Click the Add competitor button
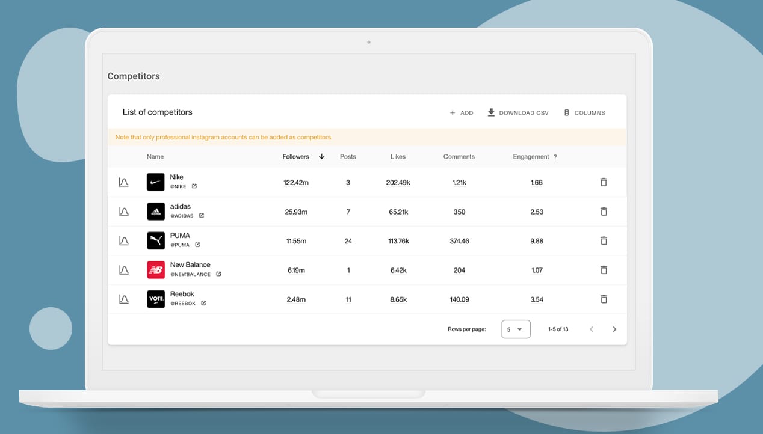The image size is (763, 434). [x=462, y=113]
